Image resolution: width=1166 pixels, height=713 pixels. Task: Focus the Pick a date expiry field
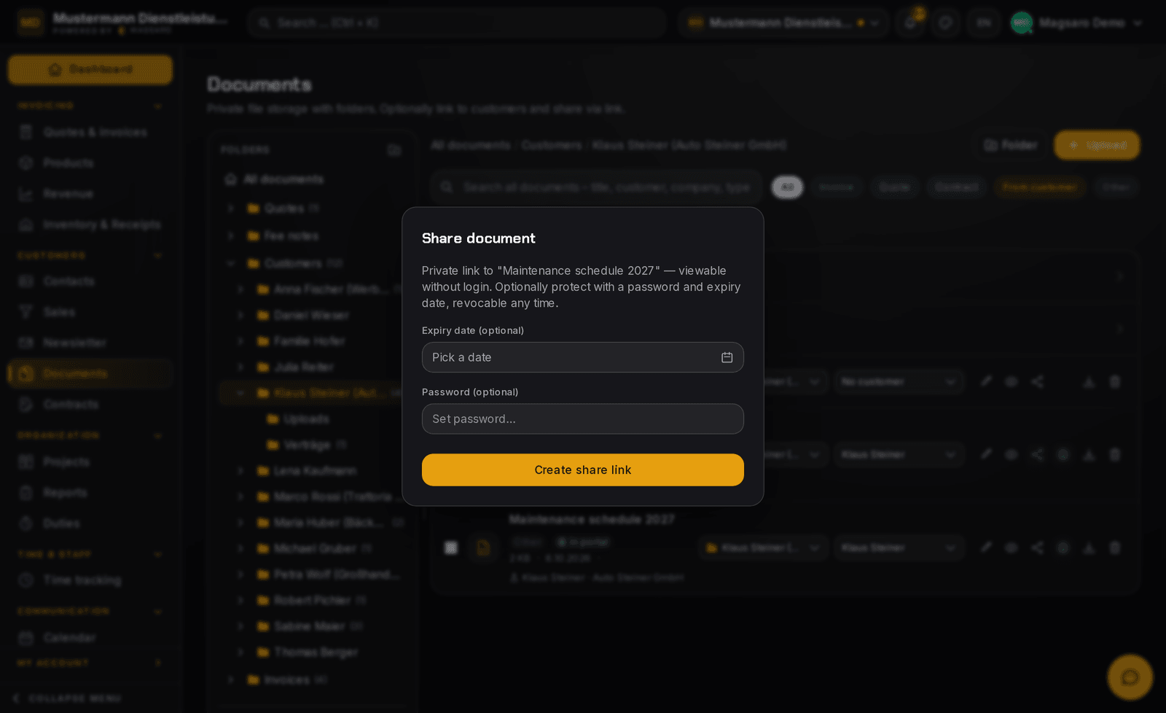[x=582, y=357]
